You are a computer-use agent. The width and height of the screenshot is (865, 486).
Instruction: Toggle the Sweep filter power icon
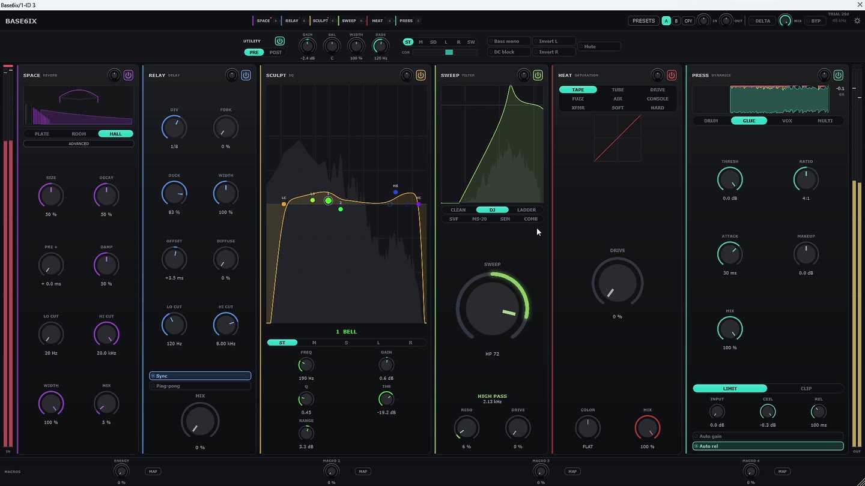point(538,75)
